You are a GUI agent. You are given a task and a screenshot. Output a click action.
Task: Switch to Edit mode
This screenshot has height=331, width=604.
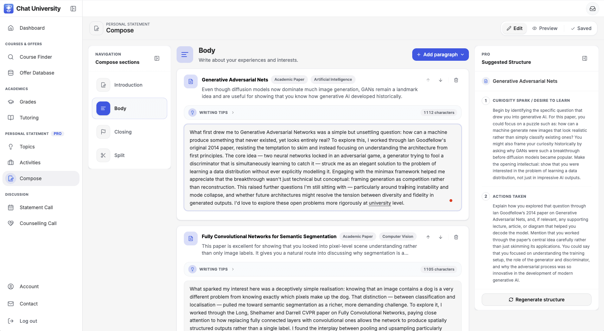515,28
